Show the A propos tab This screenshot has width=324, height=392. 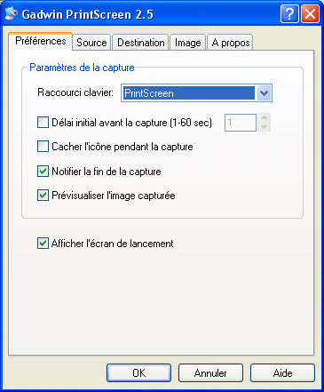pos(230,43)
